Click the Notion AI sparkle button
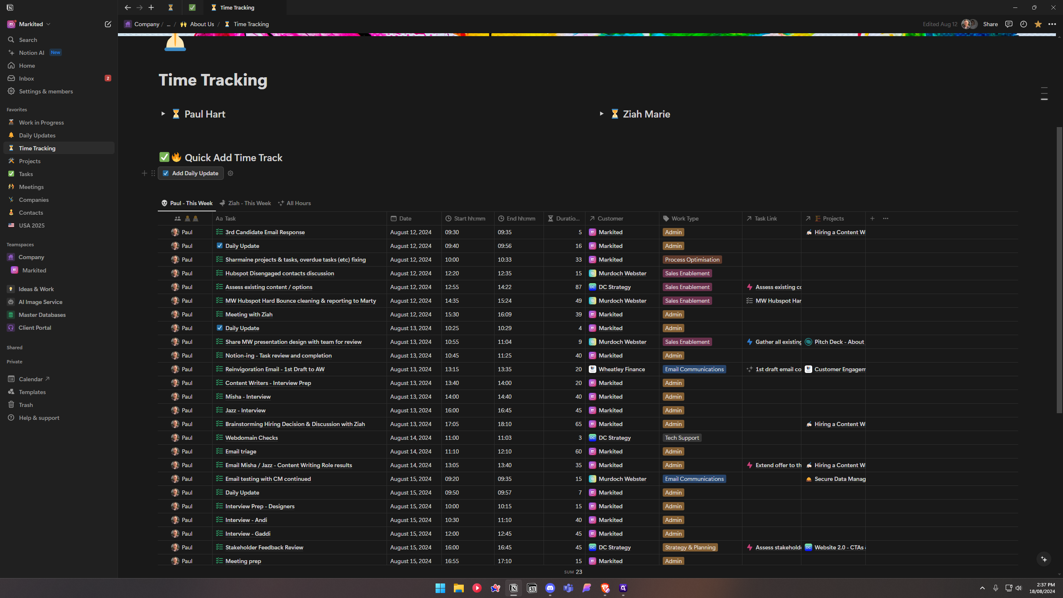The width and height of the screenshot is (1063, 598). 1044,559
